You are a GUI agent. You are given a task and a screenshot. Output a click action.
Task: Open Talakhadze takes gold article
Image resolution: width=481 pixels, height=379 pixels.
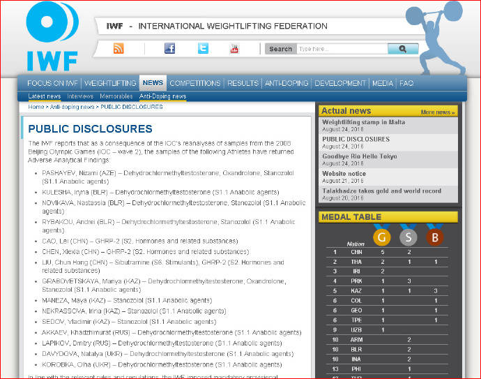coord(381,191)
